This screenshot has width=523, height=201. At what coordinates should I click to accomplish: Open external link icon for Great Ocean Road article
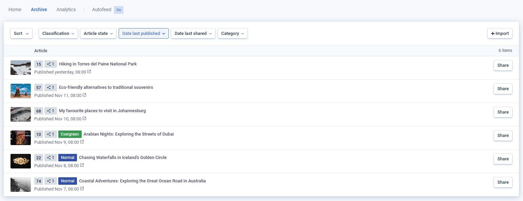pos(82,189)
